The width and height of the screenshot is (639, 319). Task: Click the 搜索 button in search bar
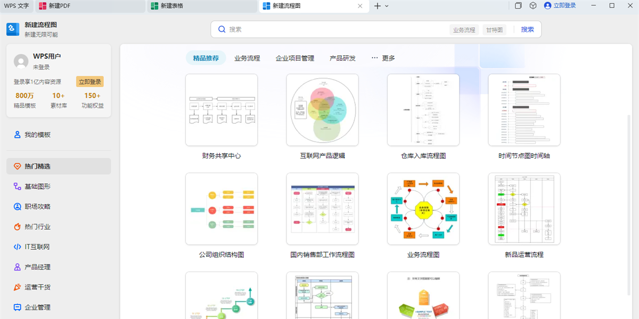pos(527,30)
